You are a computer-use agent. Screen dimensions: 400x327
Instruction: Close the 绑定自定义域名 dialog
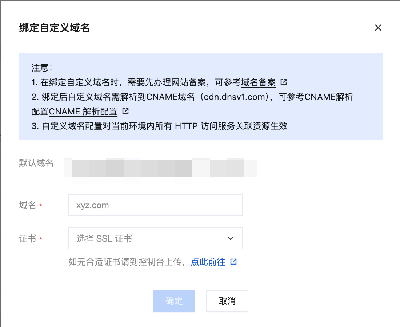click(x=378, y=28)
